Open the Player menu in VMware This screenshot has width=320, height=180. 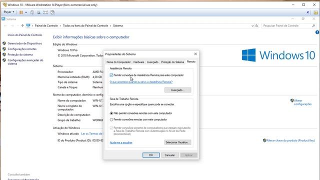9,12
